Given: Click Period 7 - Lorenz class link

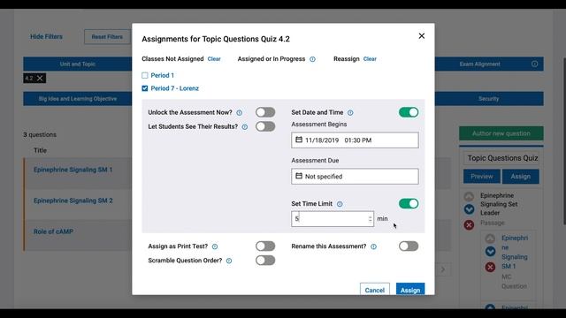Looking at the screenshot, I should click(175, 88).
